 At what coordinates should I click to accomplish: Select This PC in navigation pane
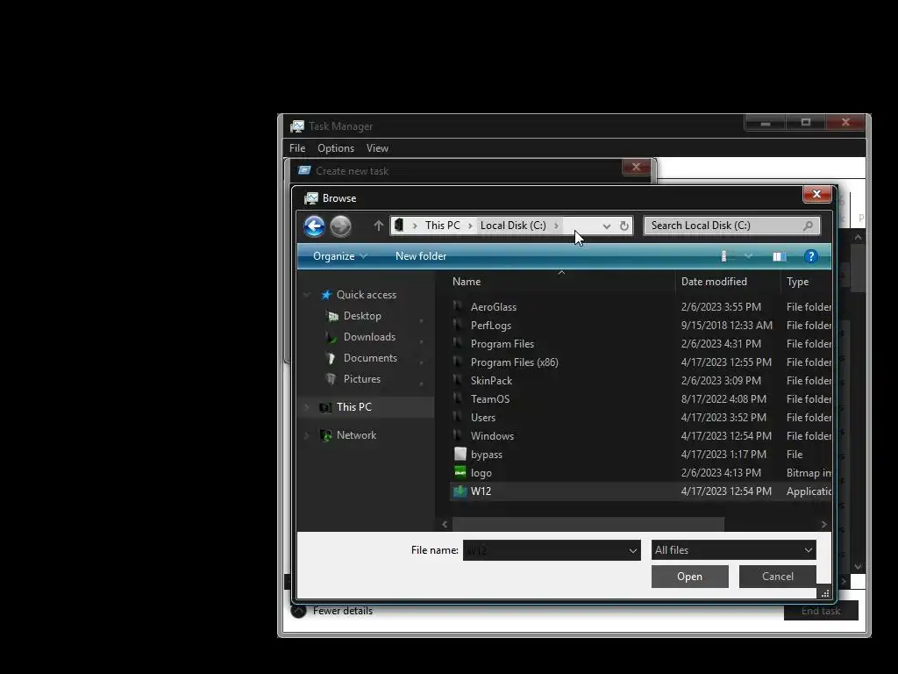click(354, 407)
